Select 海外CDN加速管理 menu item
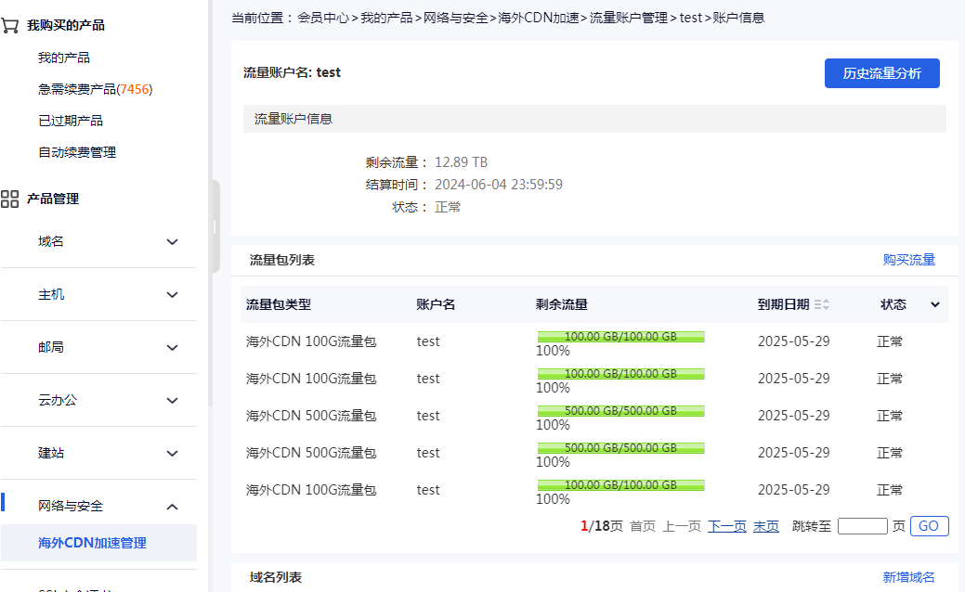965x592 pixels. (92, 543)
